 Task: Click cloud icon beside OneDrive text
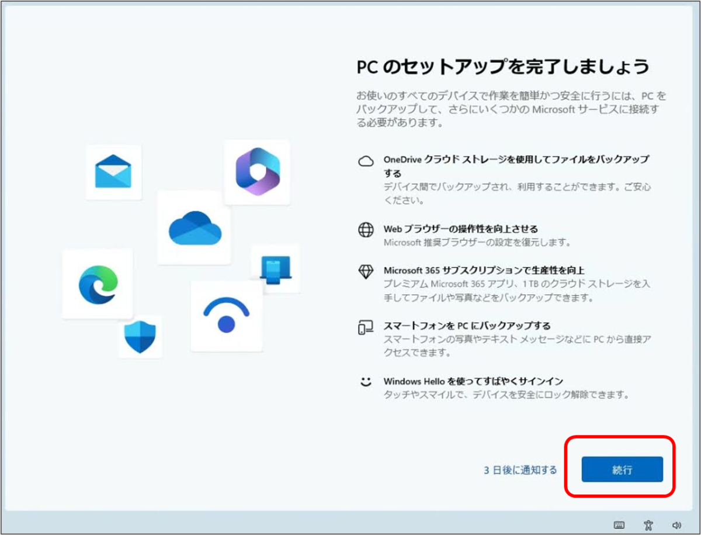coord(366,162)
